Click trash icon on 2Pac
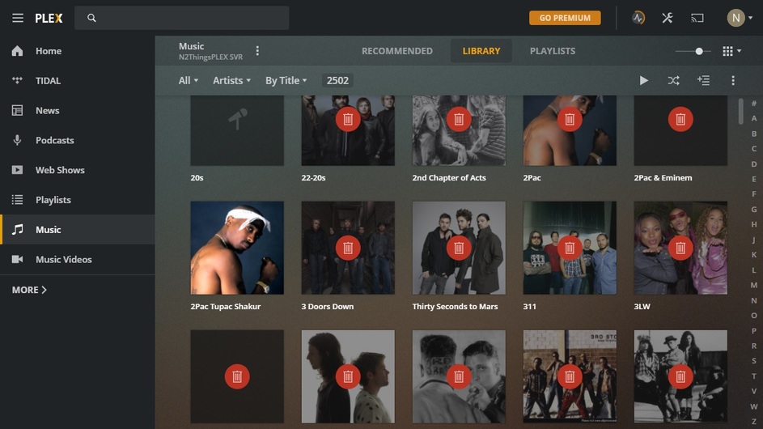 coord(570,119)
